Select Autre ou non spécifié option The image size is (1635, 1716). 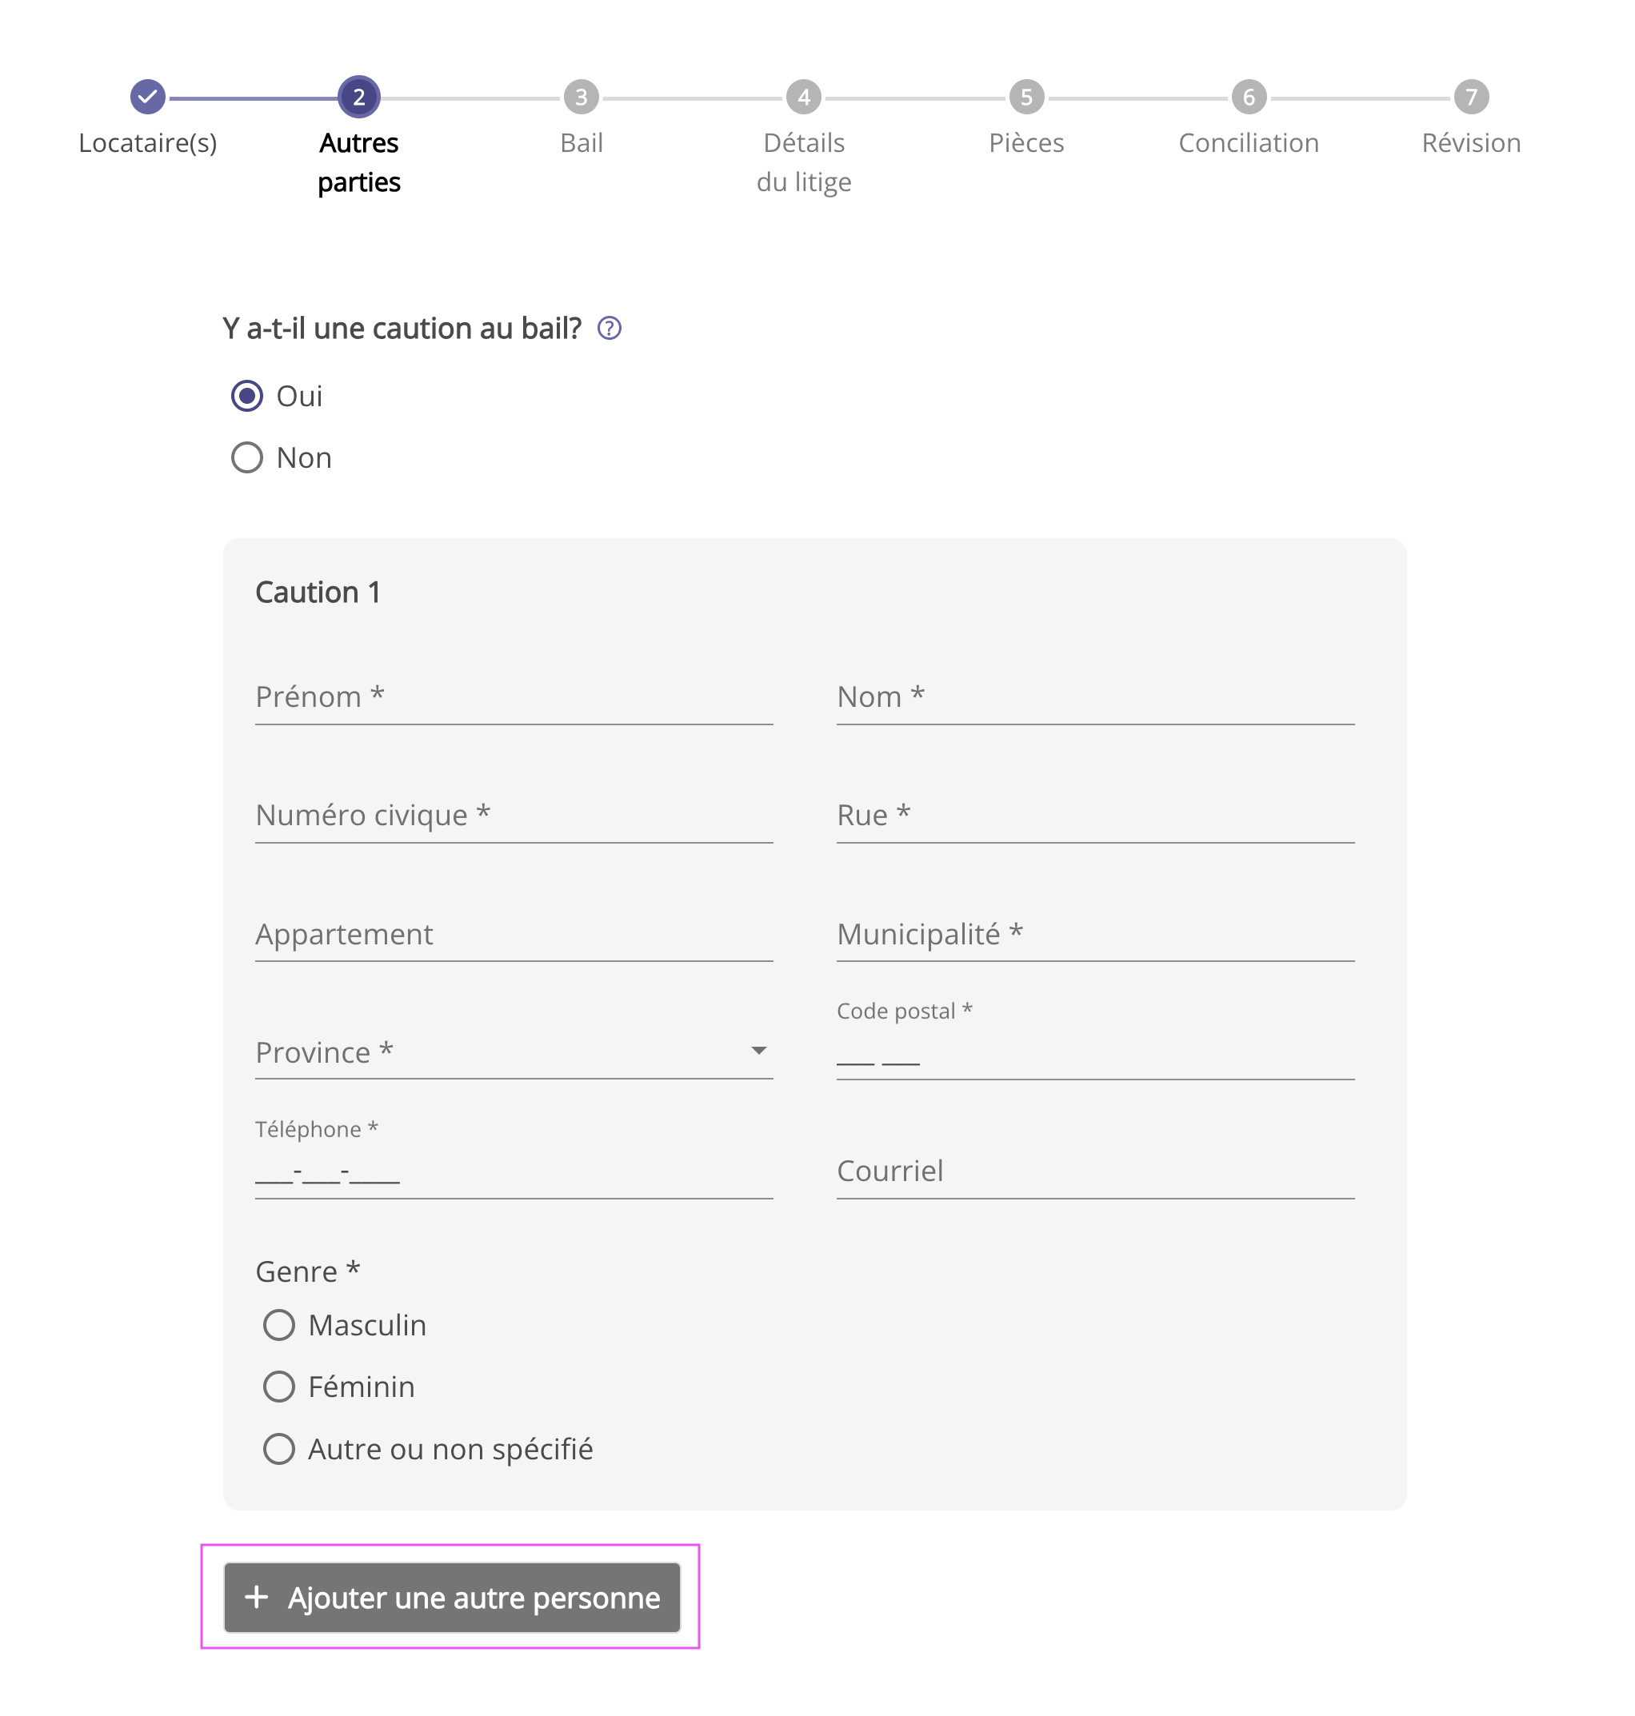pos(279,1449)
